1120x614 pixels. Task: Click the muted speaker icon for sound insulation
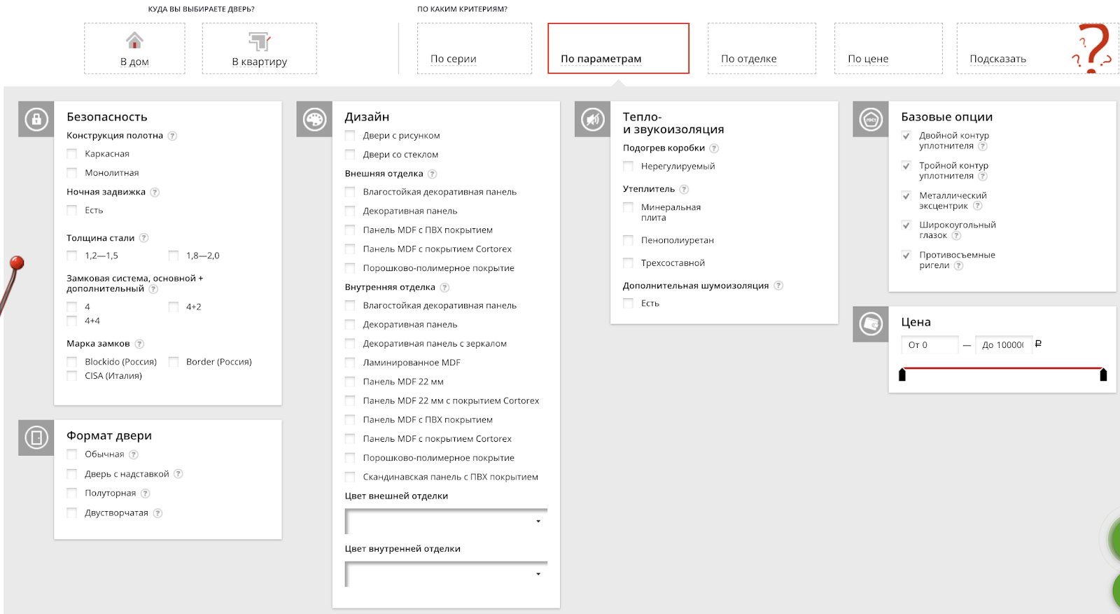point(592,119)
